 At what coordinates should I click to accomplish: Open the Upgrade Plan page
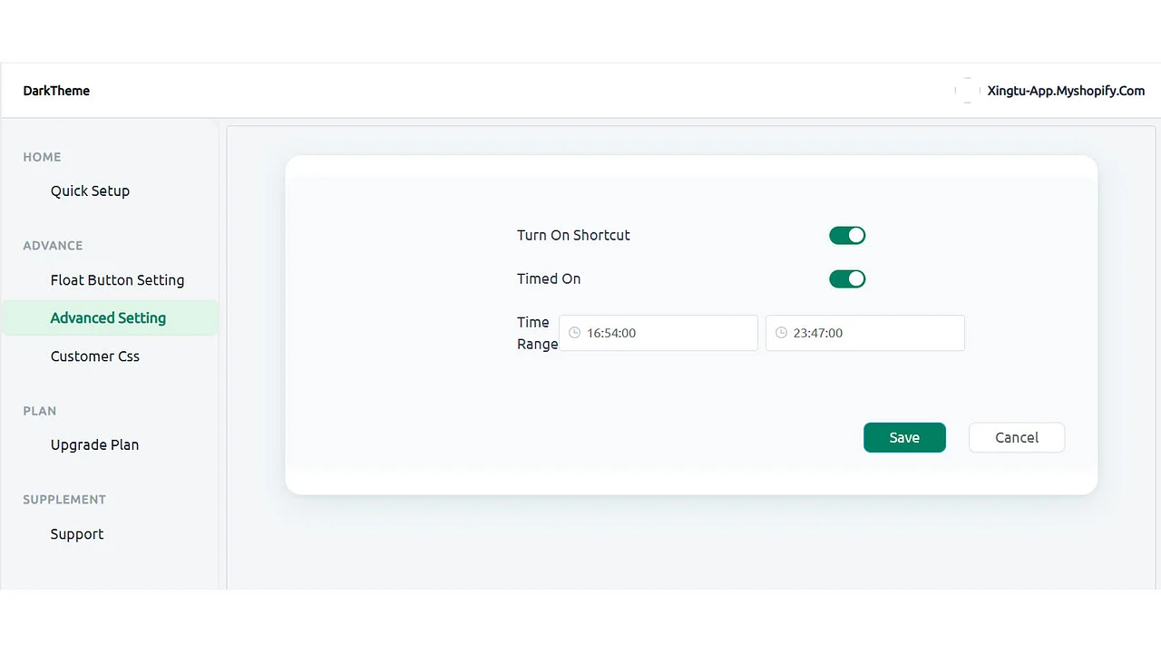94,444
